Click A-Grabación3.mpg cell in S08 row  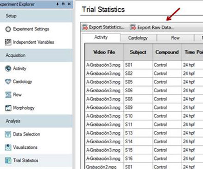coord(104,99)
